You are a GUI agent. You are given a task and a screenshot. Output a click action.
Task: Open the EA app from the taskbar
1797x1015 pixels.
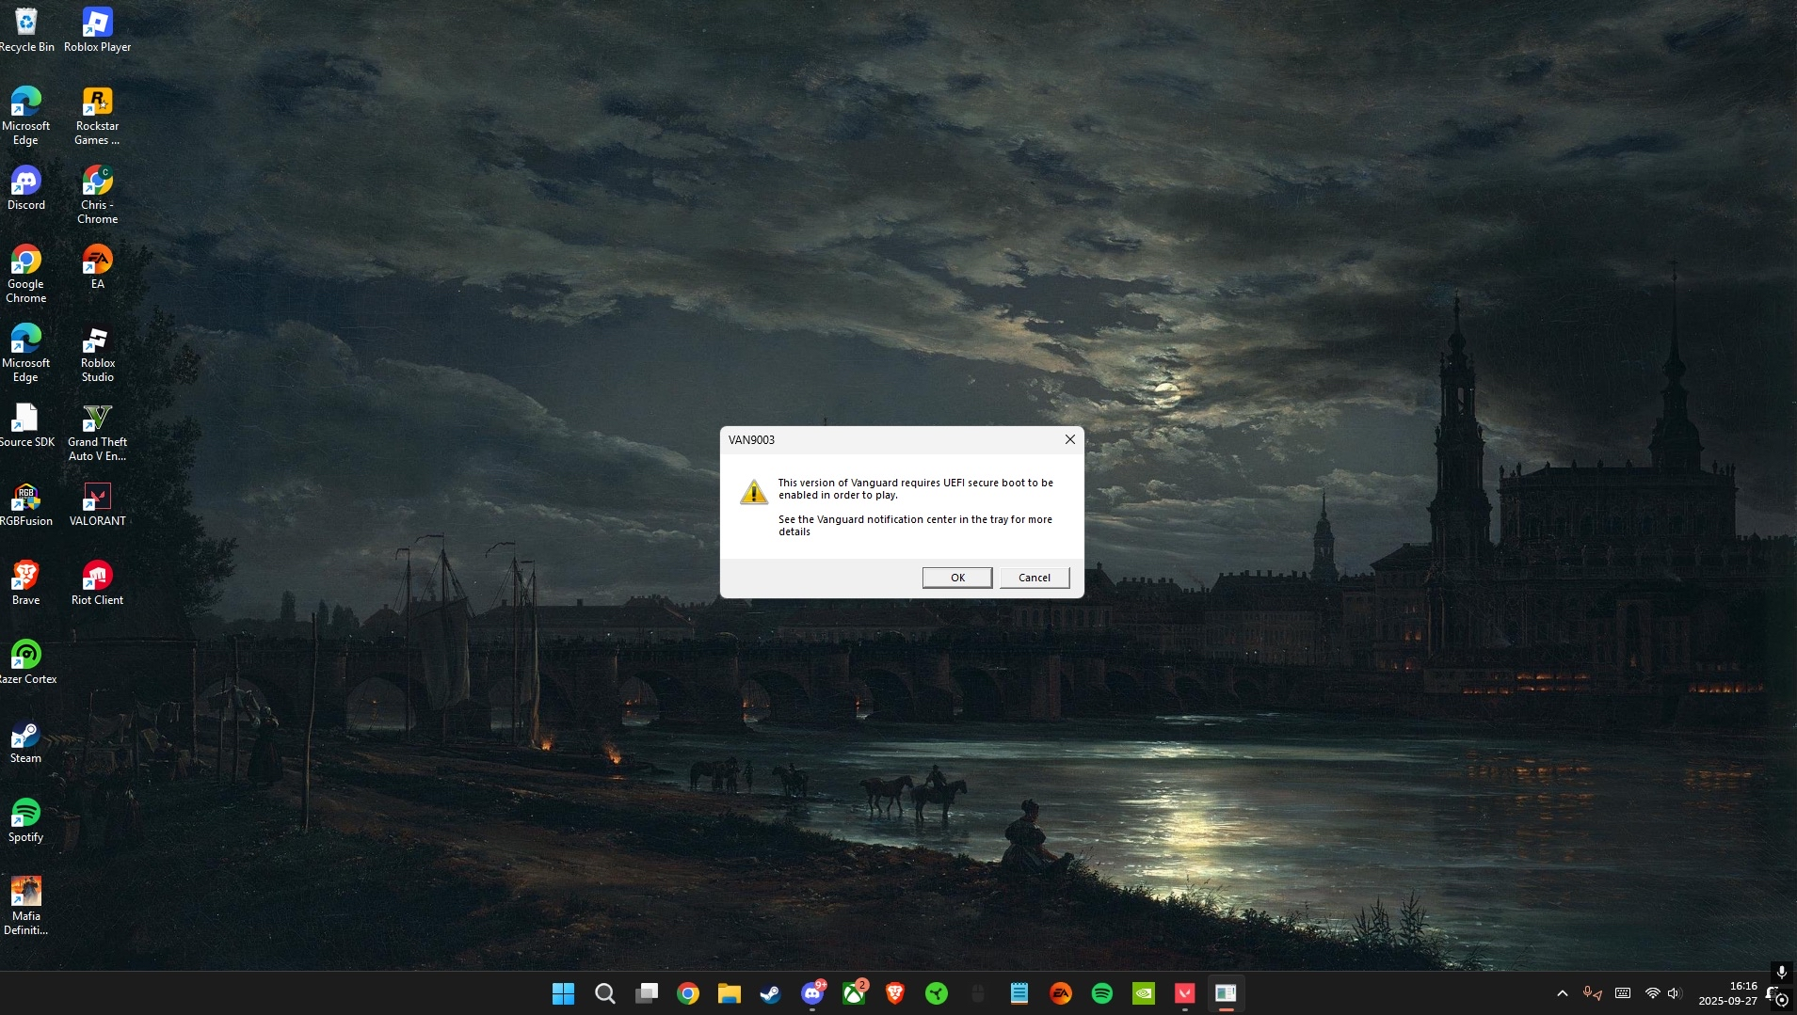coord(1061,993)
